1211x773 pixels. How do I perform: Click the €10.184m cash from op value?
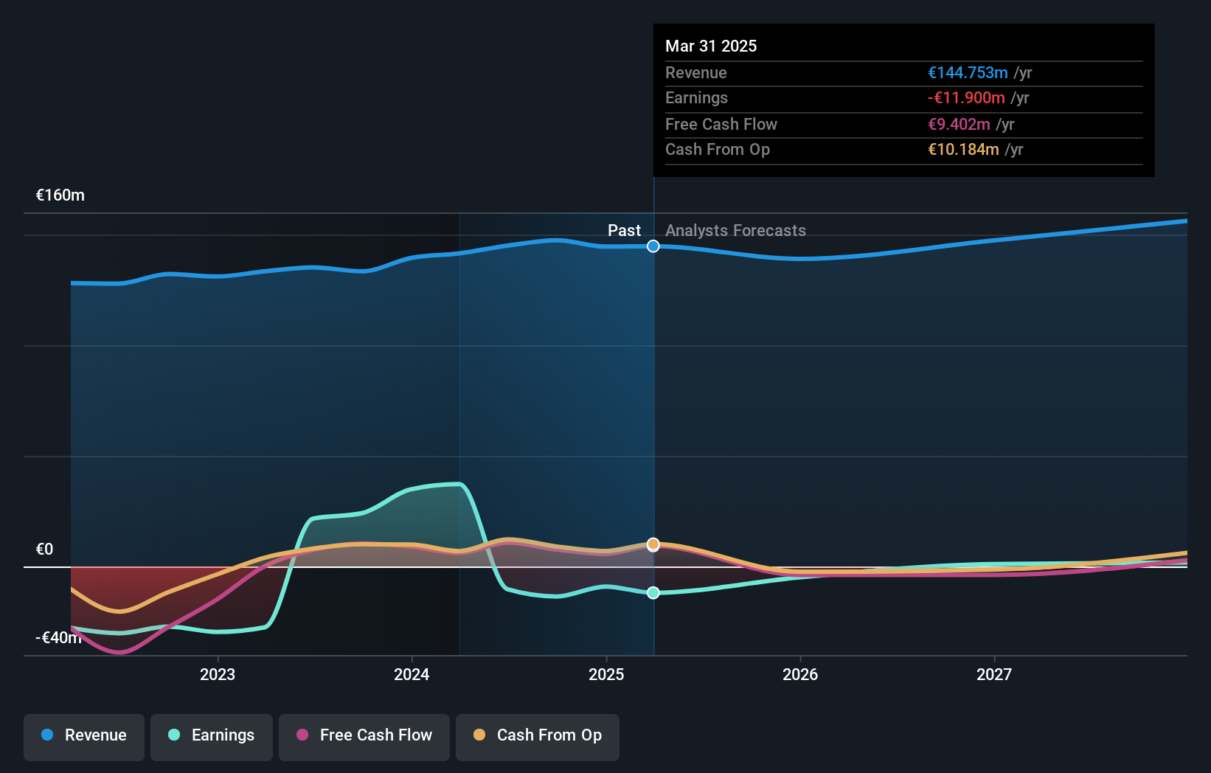(x=963, y=150)
